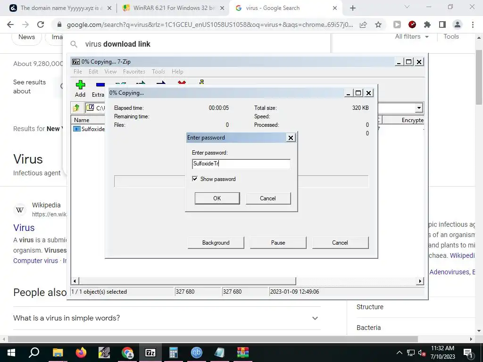Click OK in the Enter password dialog

click(x=217, y=198)
